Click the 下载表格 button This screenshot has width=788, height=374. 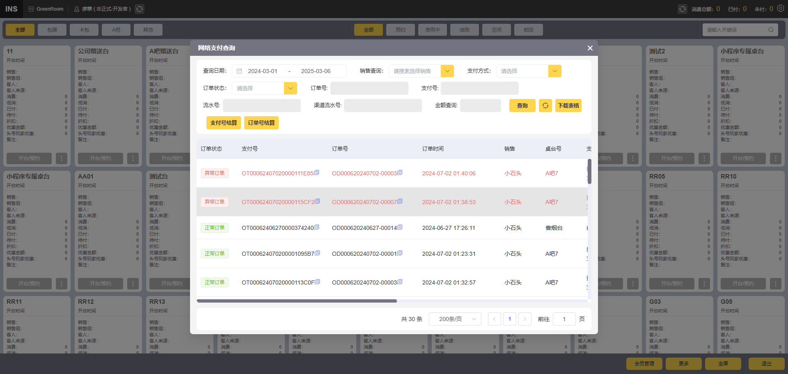[x=568, y=106]
